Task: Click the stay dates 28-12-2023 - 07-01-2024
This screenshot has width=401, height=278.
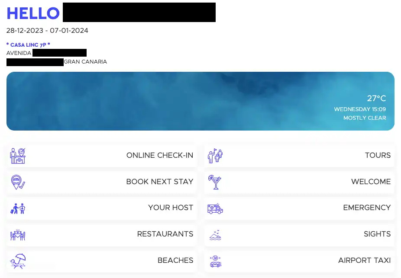Action: coord(47,31)
